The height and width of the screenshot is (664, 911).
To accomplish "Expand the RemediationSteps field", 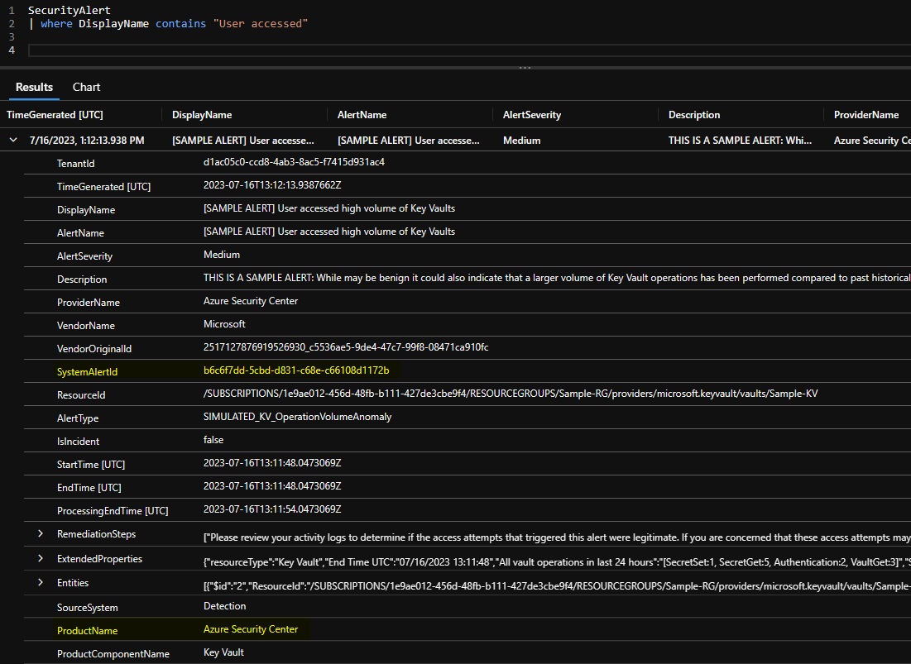I will click(40, 533).
